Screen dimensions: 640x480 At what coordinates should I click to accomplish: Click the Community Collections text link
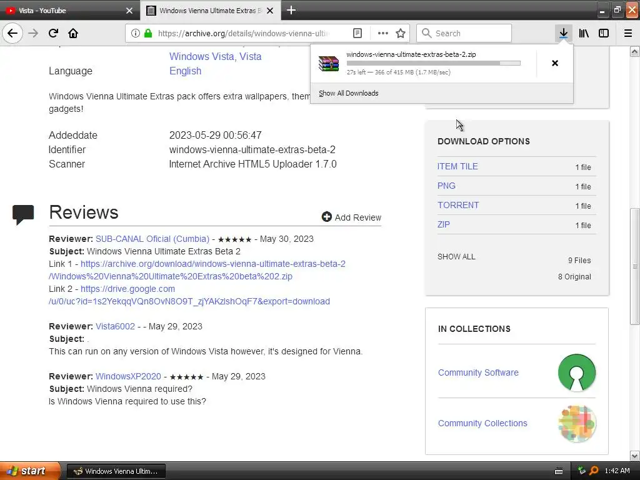tap(482, 423)
